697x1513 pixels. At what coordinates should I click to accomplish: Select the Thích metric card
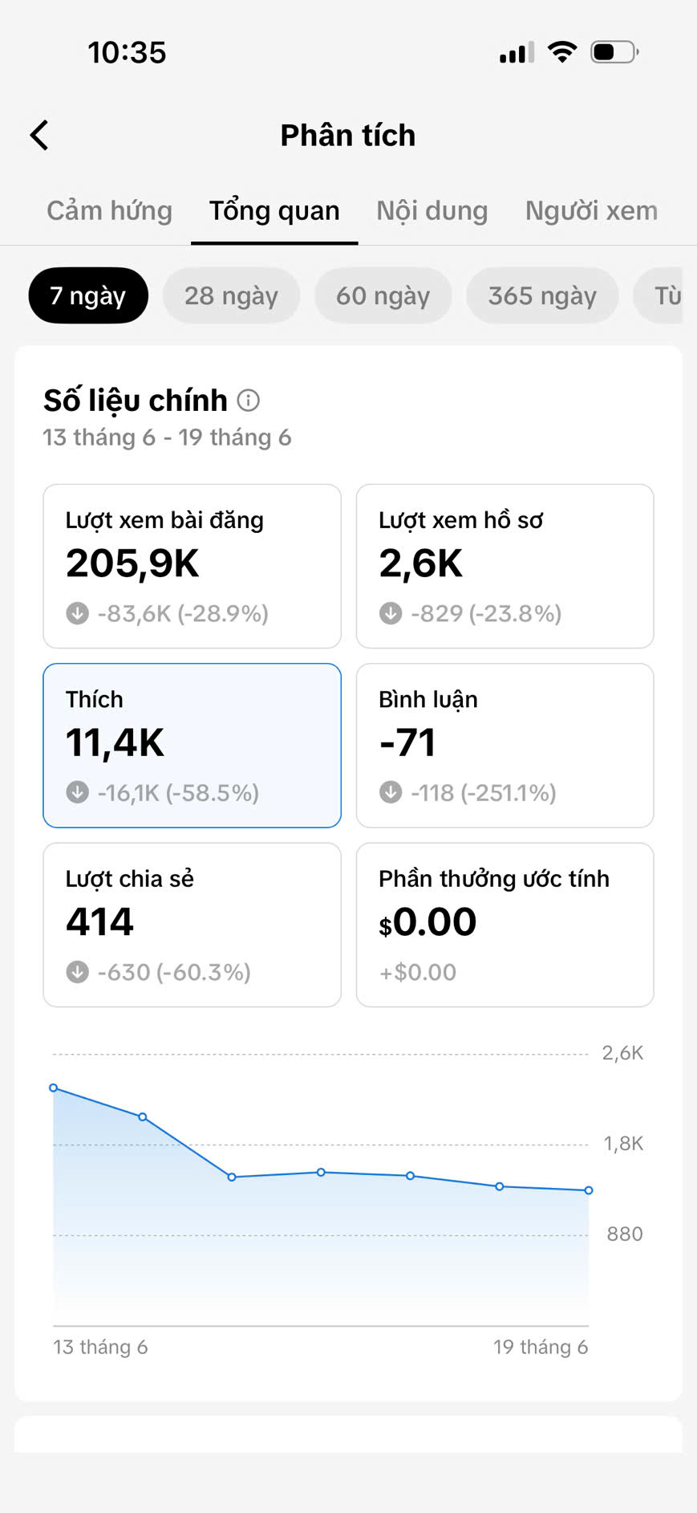192,745
